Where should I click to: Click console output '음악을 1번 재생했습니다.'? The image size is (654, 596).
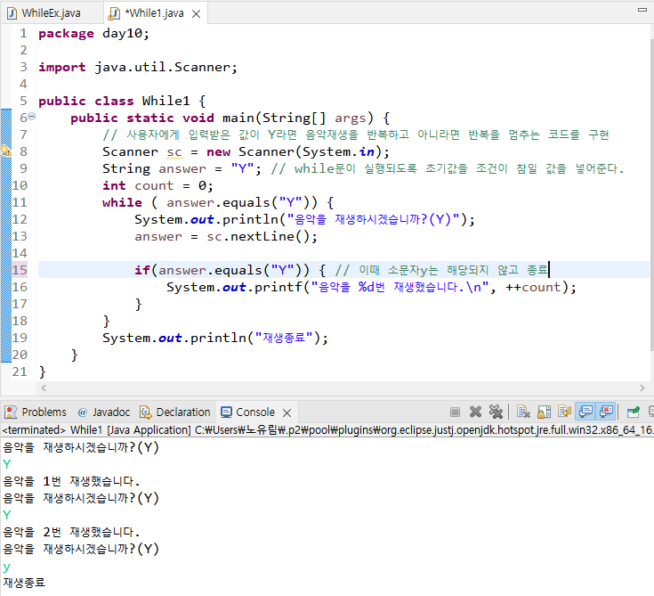click(71, 481)
